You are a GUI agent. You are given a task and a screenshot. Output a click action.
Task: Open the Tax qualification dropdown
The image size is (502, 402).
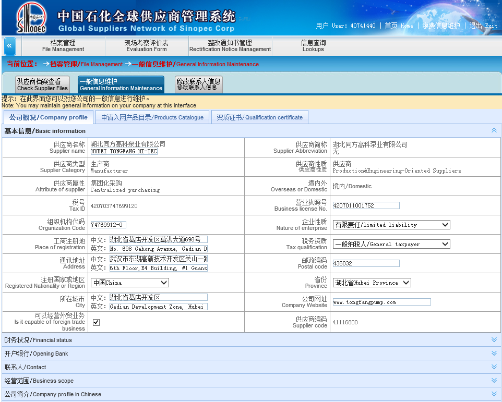391,244
